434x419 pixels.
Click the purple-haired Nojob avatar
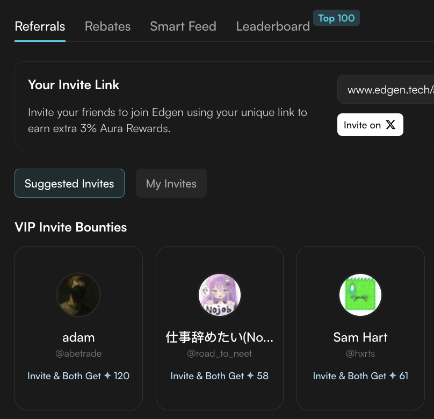point(220,295)
